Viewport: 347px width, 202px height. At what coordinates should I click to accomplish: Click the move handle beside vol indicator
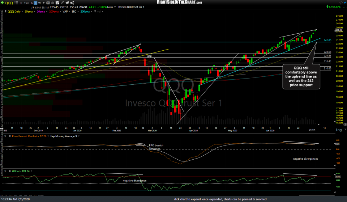click(x=95, y=11)
